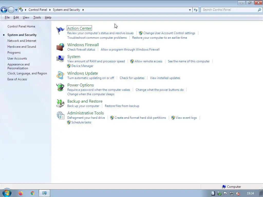Click Restore files from backup
The width and height of the screenshot is (263, 197).
122,106
